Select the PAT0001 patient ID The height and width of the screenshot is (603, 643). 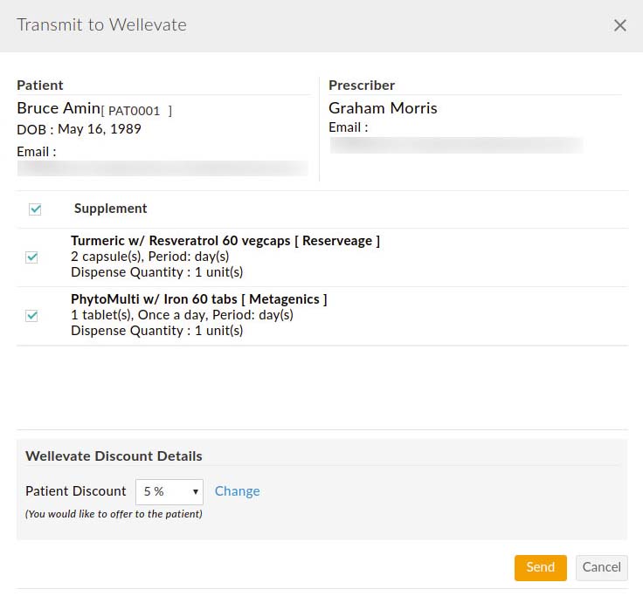[x=137, y=111]
